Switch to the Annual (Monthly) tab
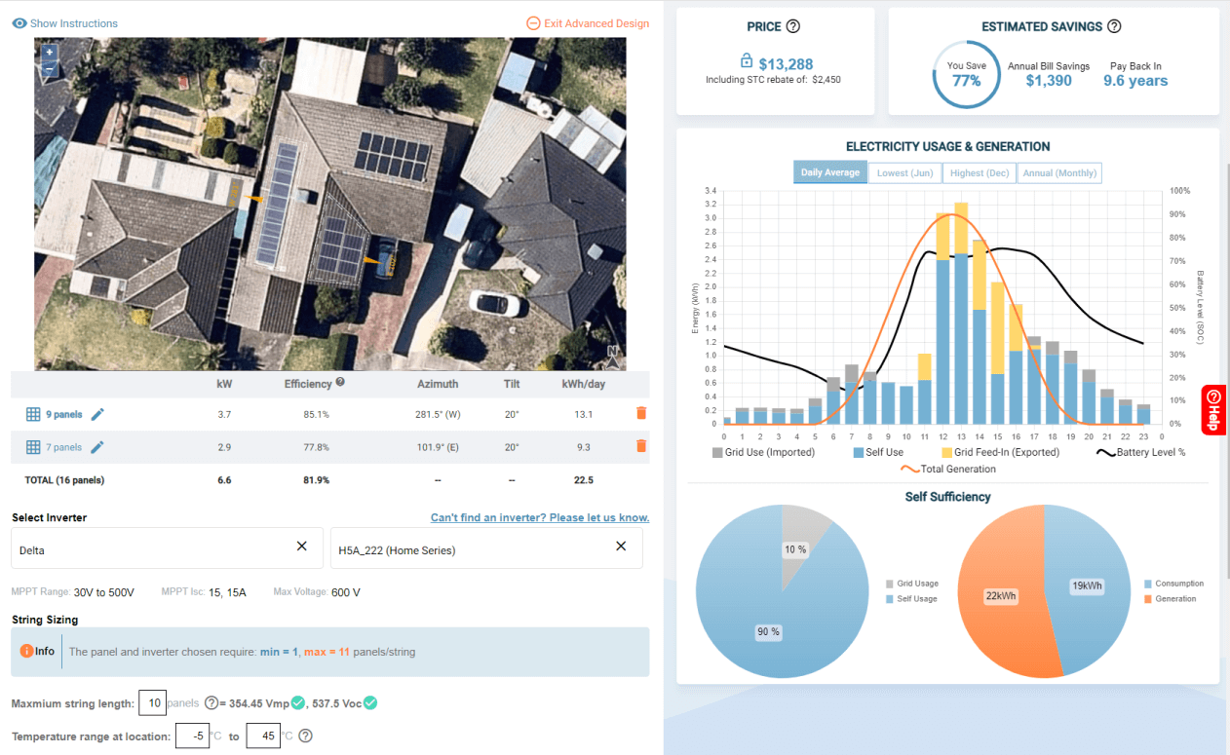 coord(1058,172)
